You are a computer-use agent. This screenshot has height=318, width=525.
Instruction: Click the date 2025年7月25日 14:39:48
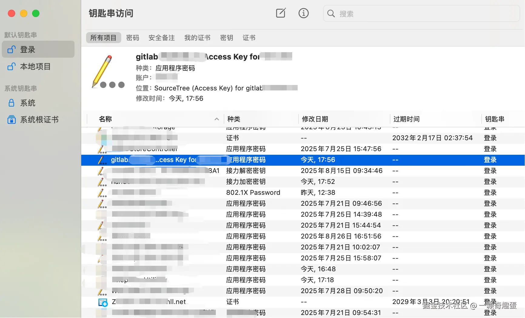click(x=341, y=215)
